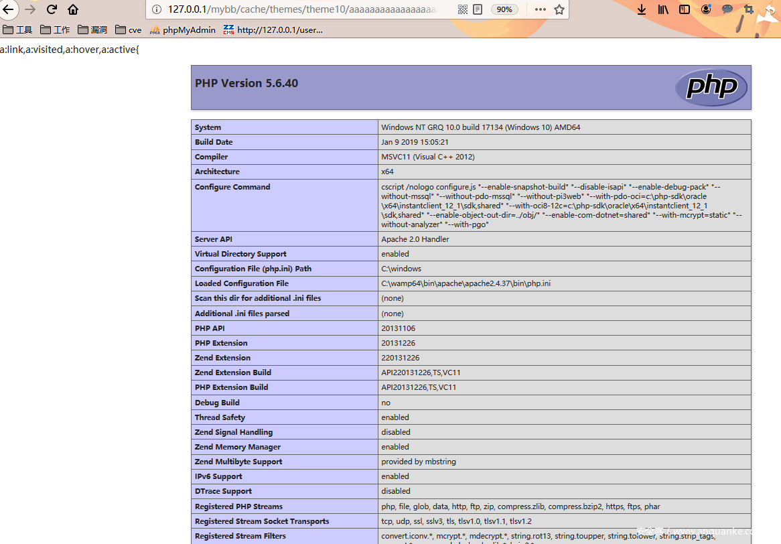Expand the 漏洞 bookmarks folder
Screen dimensions: 781x544
point(92,29)
